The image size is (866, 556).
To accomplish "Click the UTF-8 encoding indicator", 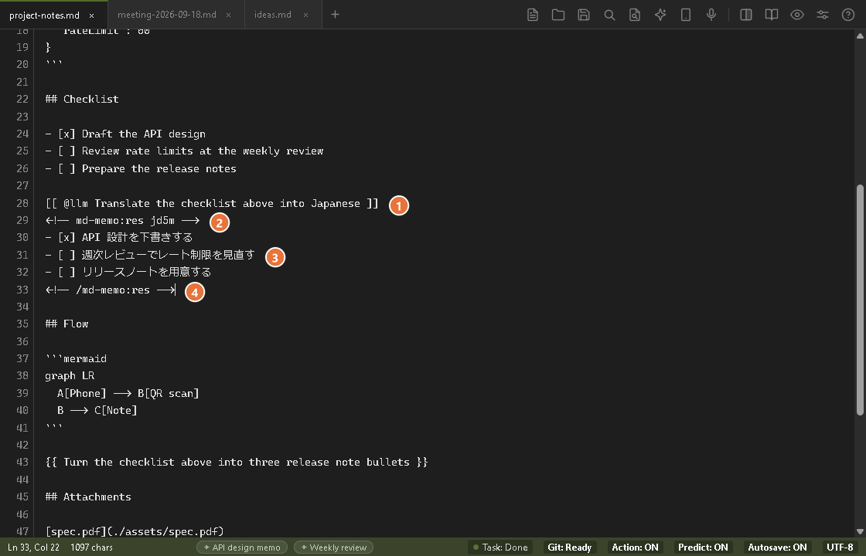I will click(840, 548).
